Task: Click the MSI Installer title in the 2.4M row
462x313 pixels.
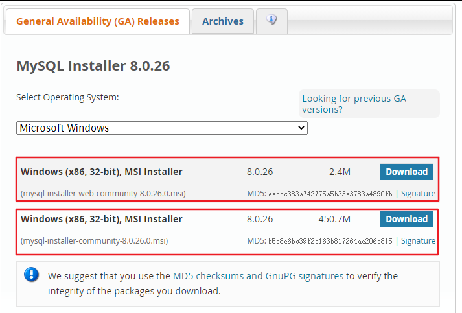Action: (x=102, y=172)
